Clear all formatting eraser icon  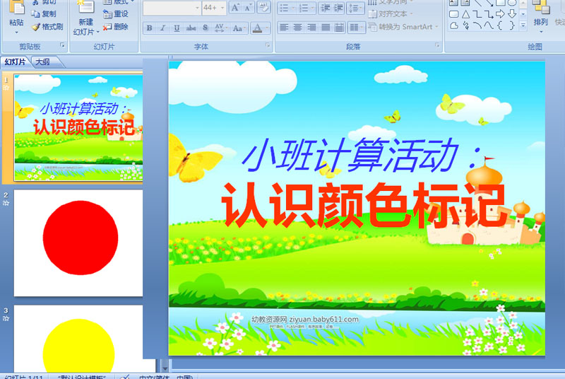(264, 8)
